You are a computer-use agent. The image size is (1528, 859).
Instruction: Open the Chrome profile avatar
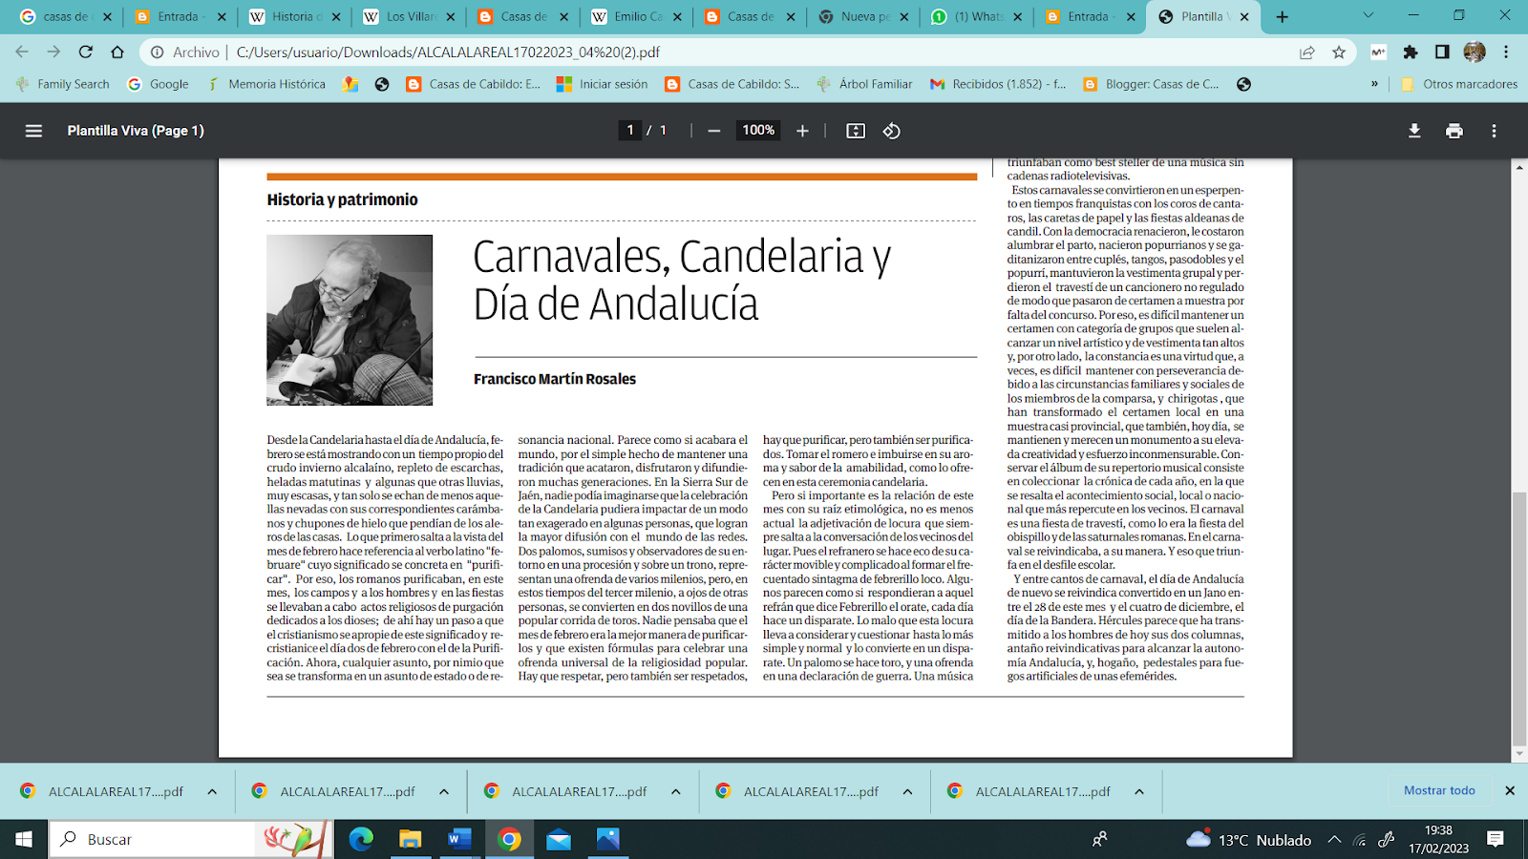point(1475,52)
